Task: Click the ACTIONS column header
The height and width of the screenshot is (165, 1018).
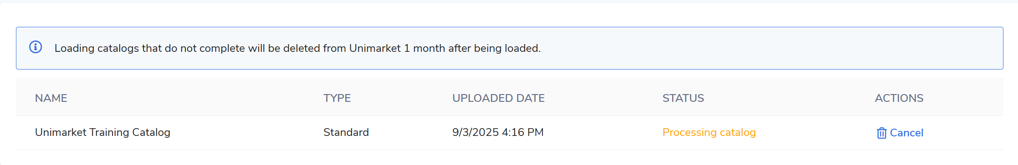Action: coord(899,98)
